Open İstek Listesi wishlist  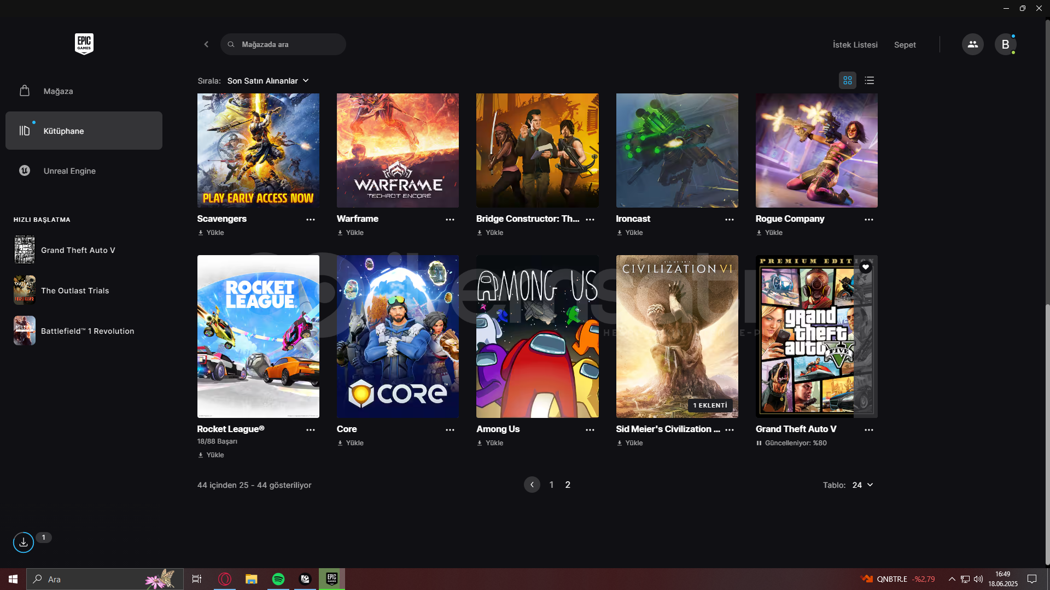click(855, 45)
